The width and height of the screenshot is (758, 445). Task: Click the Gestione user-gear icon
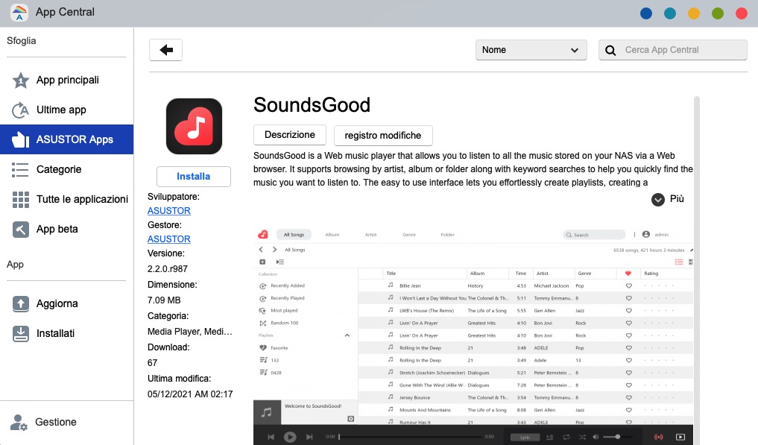click(19, 423)
